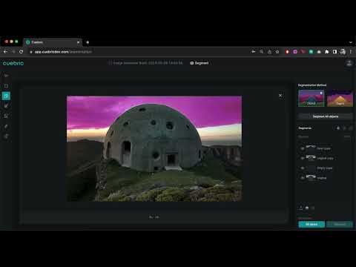356x267 pixels.
Task: Click the password key icon in address bar
Action: [x=254, y=52]
